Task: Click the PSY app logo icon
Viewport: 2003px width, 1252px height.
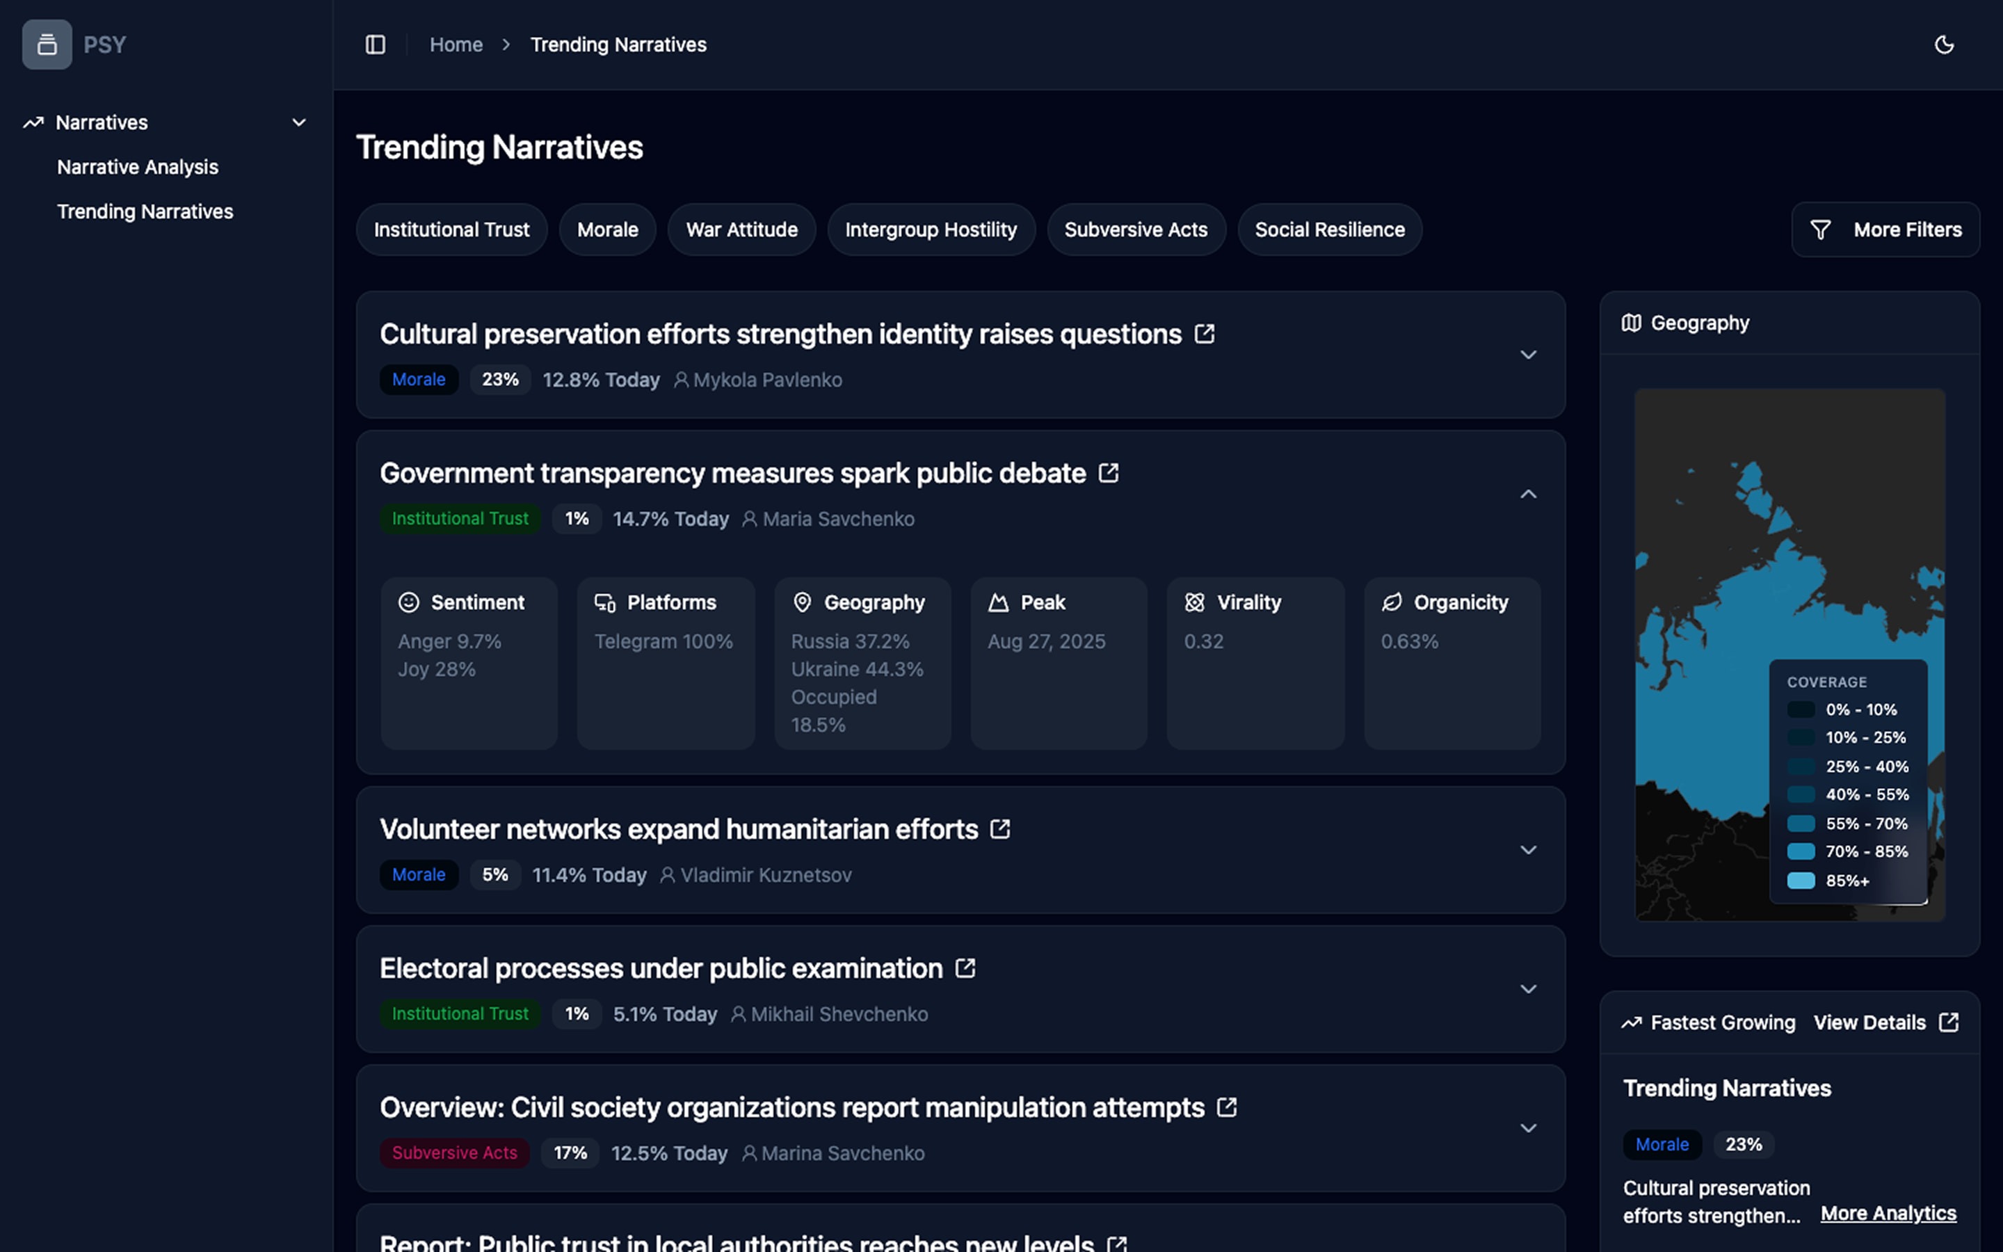Action: [47, 45]
